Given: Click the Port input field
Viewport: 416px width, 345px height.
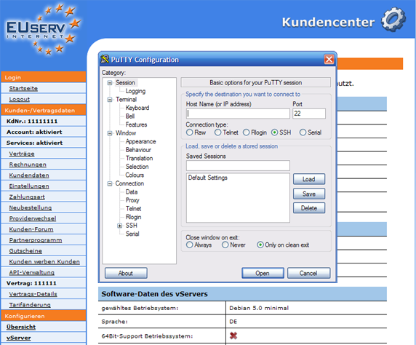Looking at the screenshot, I should pos(309,114).
